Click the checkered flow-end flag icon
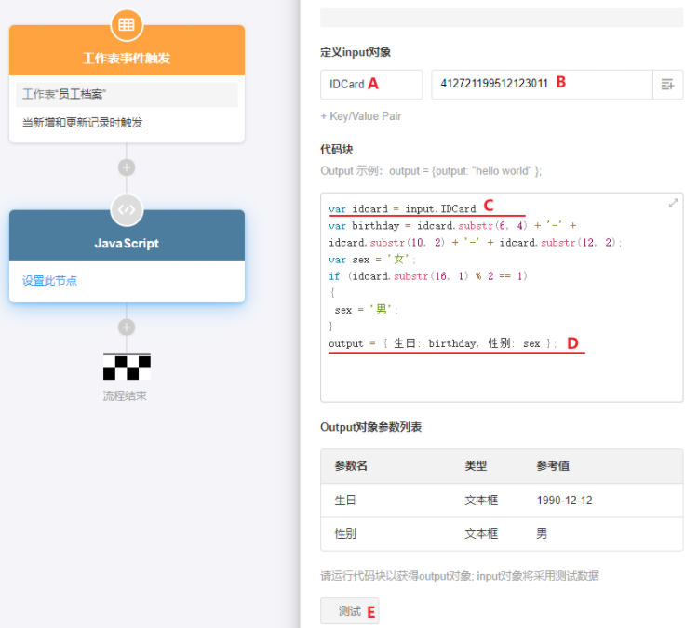The image size is (685, 628). click(x=128, y=367)
